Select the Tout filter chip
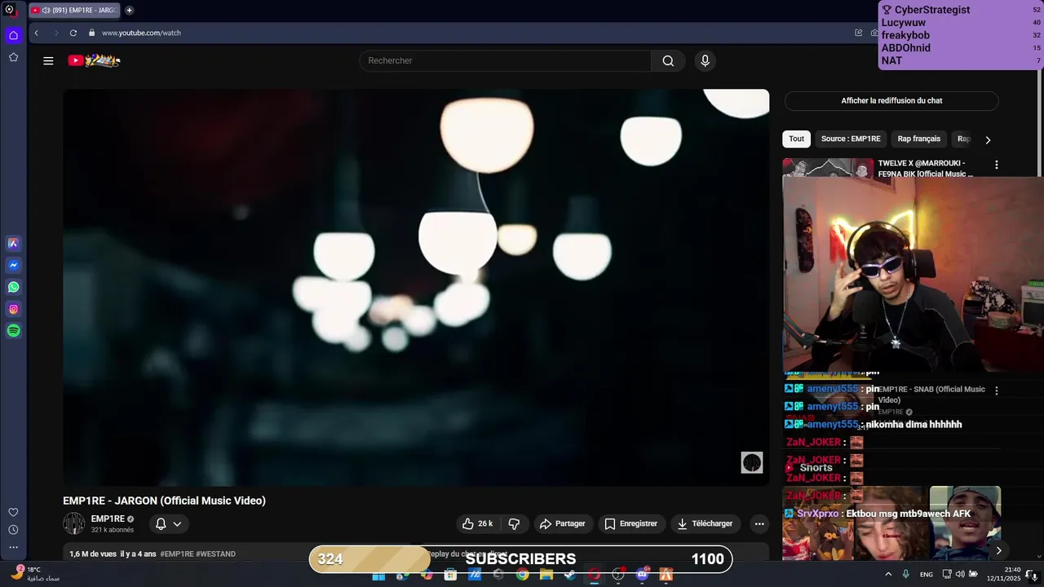The width and height of the screenshot is (1044, 587). pos(796,139)
